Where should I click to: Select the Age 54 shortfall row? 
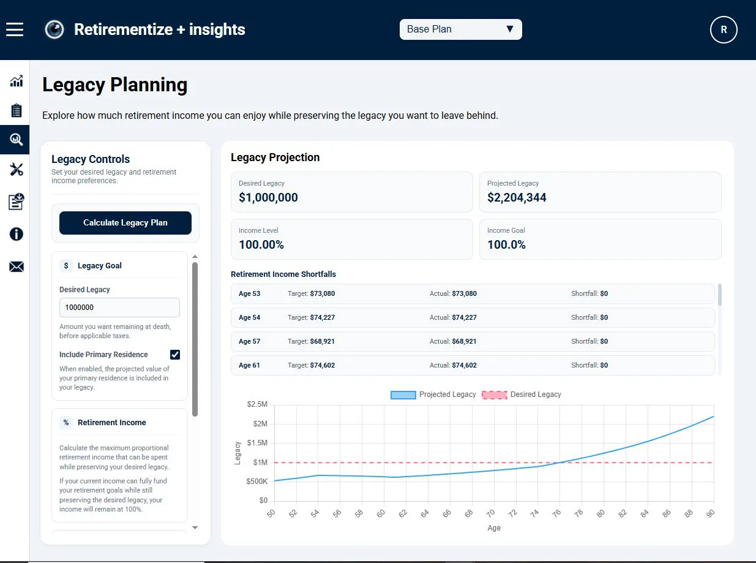coord(473,318)
